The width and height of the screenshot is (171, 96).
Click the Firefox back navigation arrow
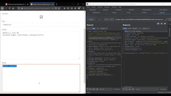pos(2,8)
